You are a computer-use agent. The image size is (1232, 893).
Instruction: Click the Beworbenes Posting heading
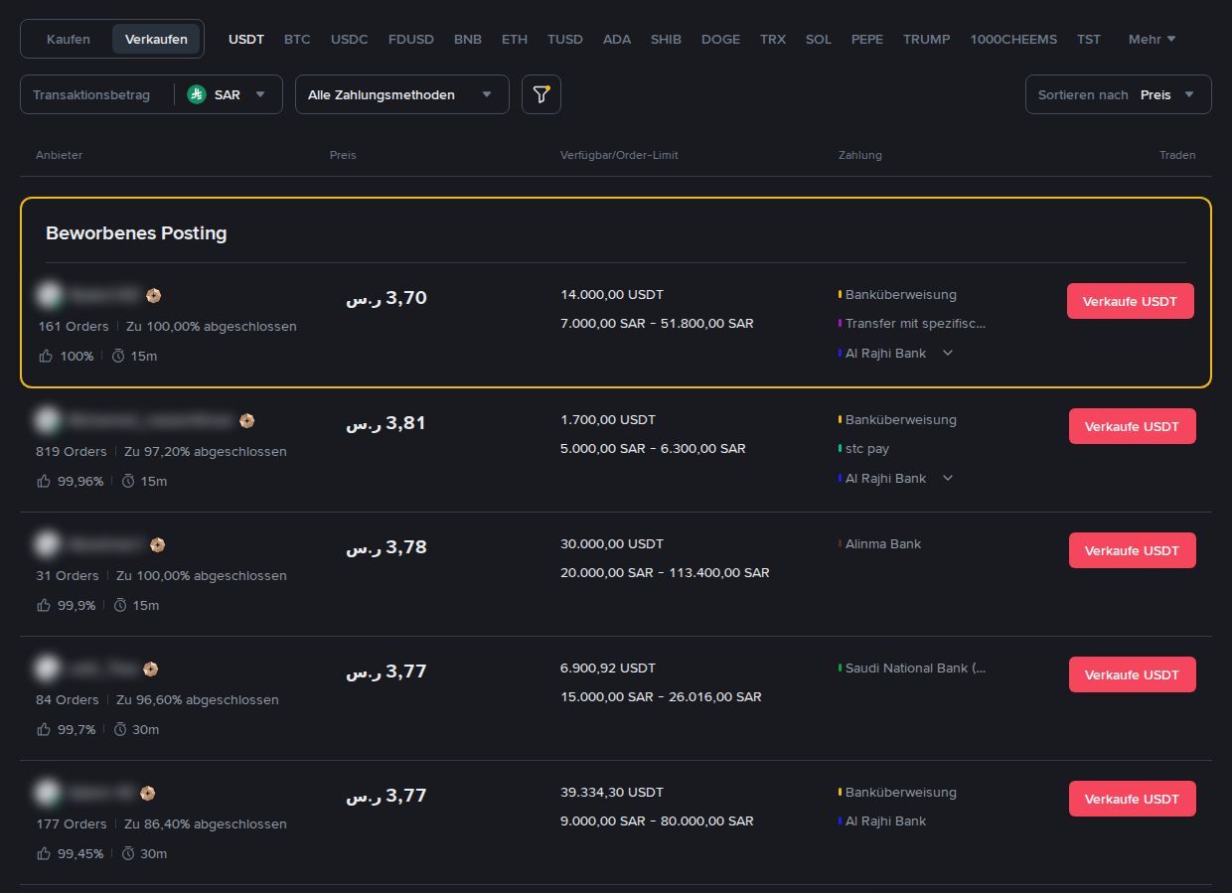tap(136, 233)
